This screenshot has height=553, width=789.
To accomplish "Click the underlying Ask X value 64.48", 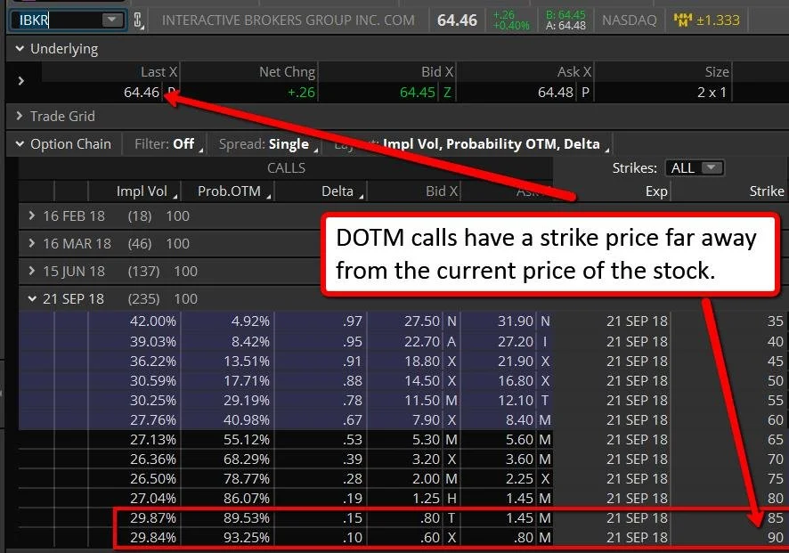I will click(556, 93).
